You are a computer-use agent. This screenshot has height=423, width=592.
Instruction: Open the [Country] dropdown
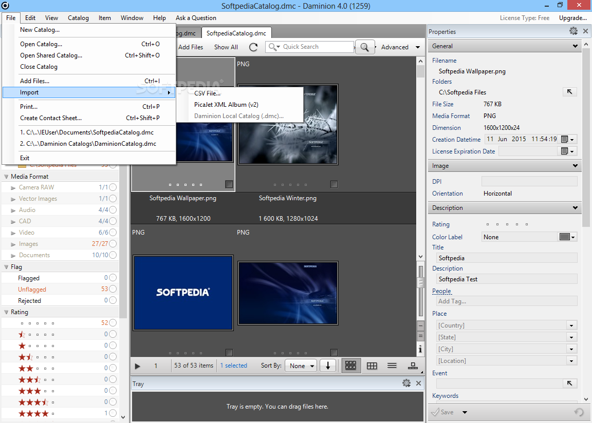pos(571,325)
